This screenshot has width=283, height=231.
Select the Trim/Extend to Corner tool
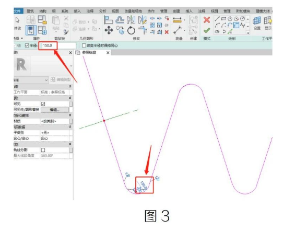pos(143,30)
